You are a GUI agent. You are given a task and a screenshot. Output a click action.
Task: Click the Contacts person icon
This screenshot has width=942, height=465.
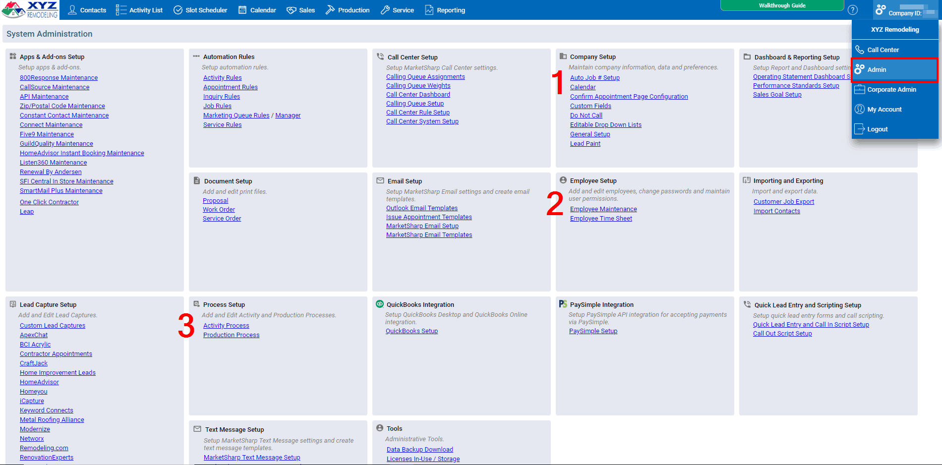tap(72, 10)
